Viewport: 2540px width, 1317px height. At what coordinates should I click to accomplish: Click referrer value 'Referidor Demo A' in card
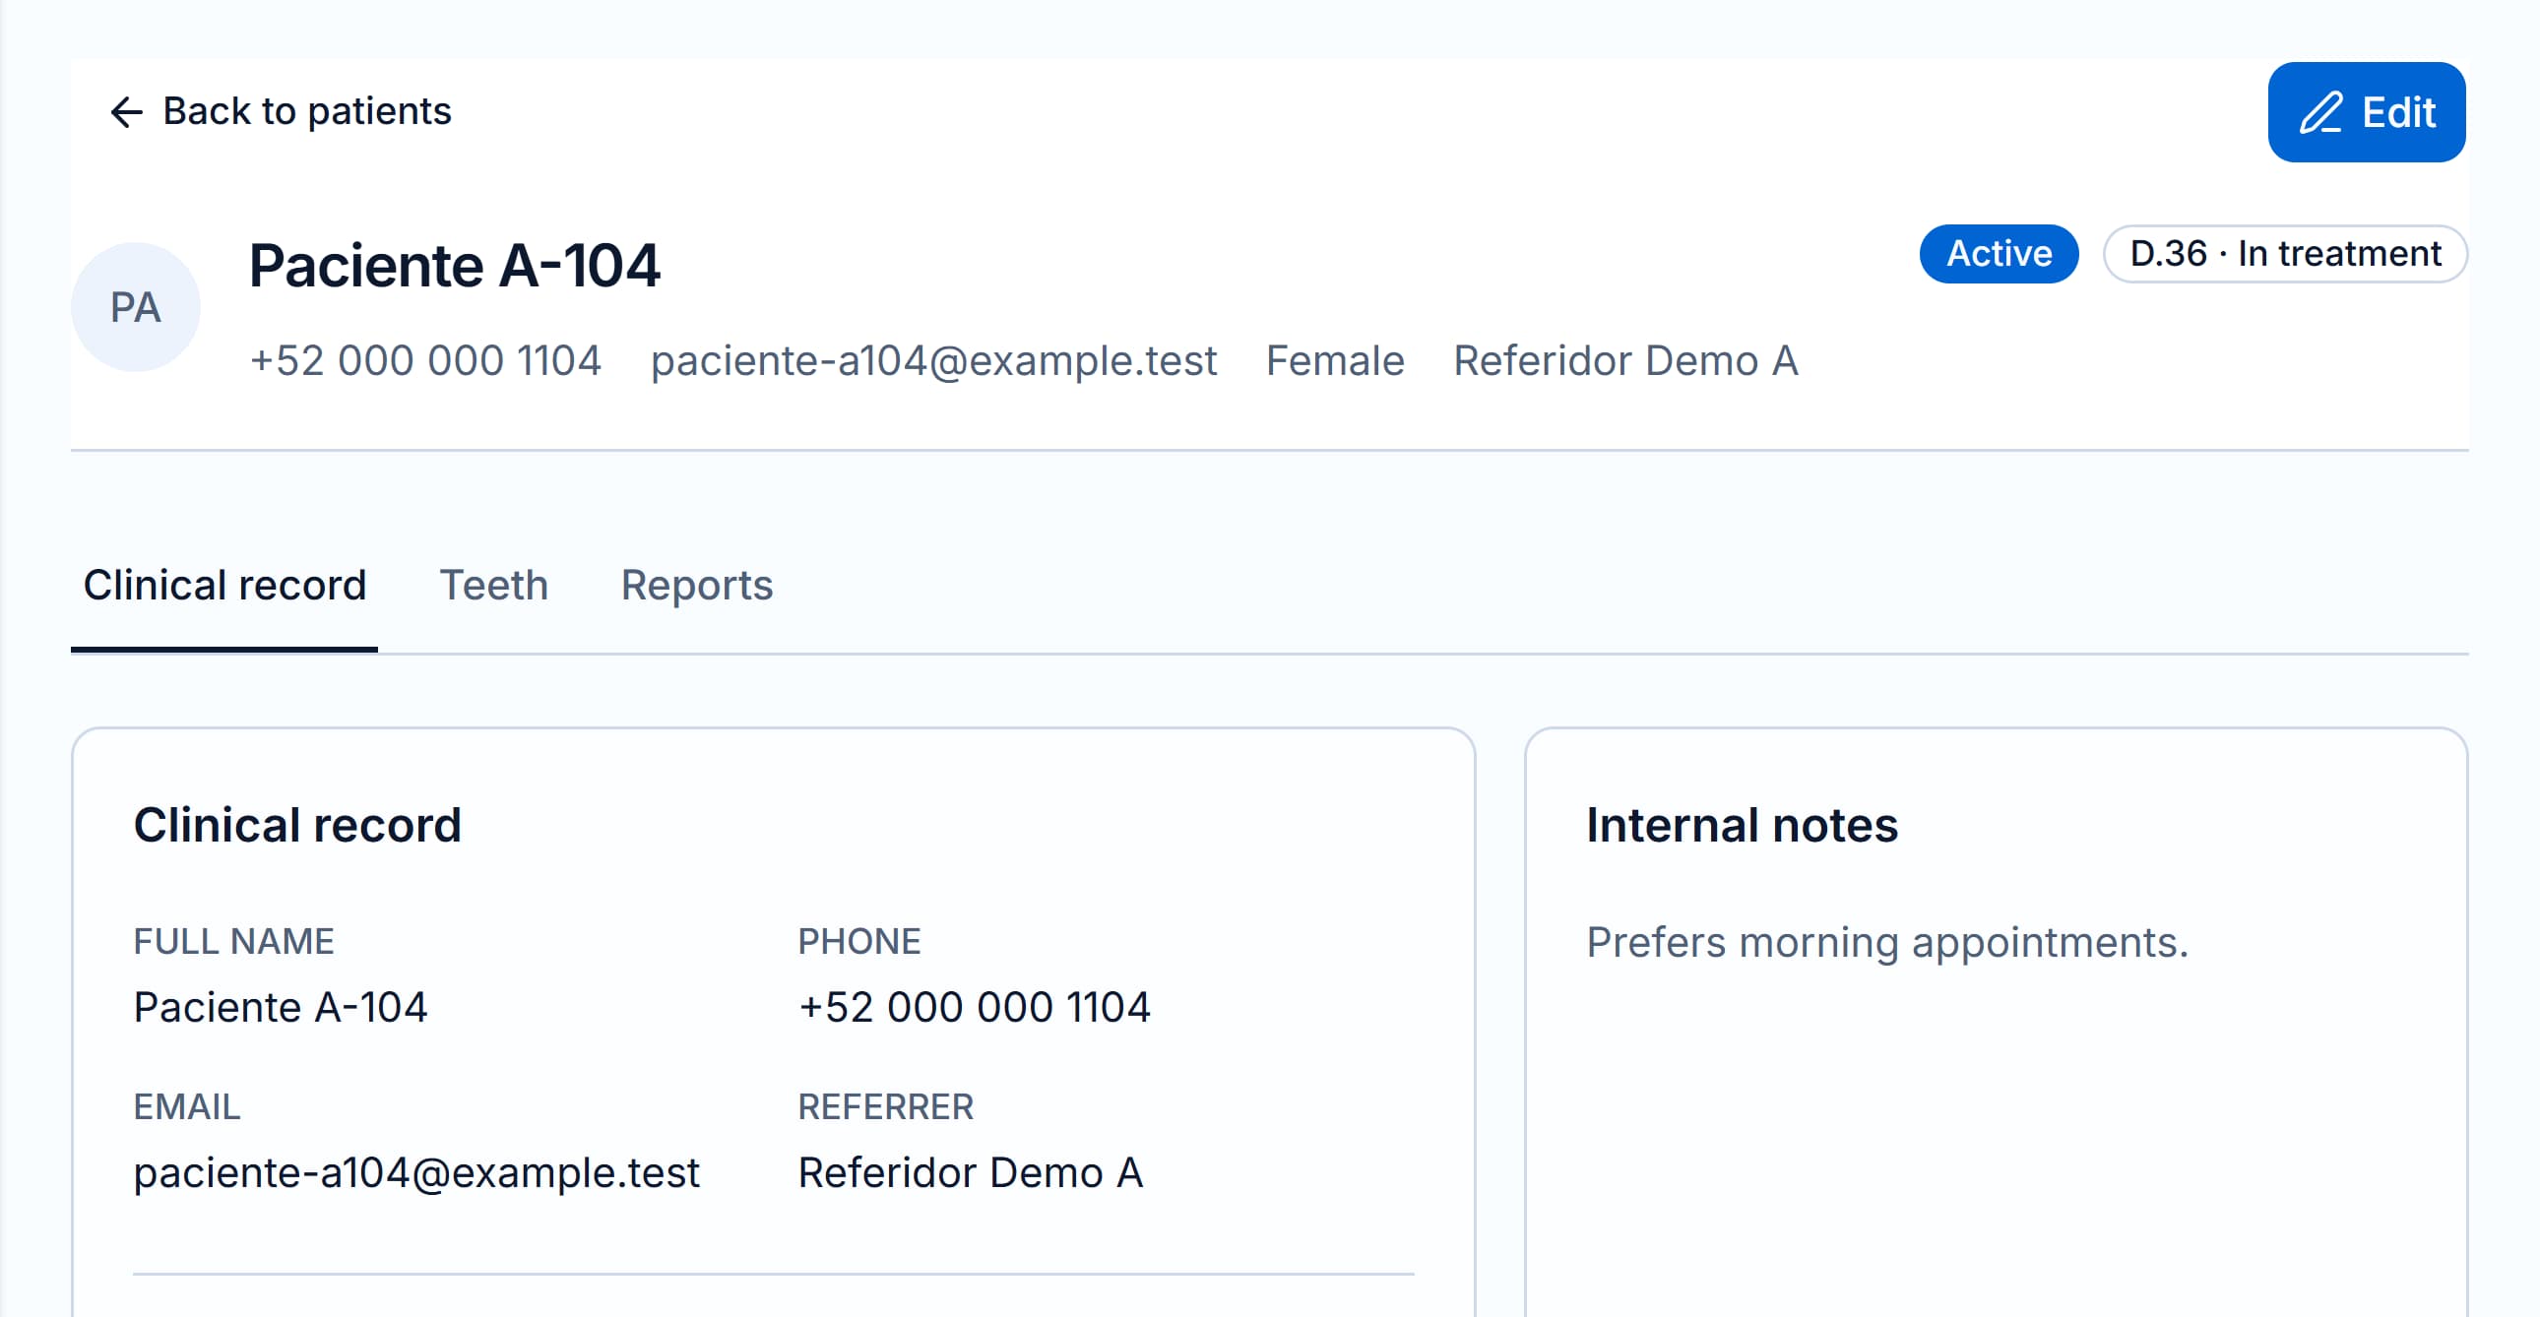point(971,1173)
